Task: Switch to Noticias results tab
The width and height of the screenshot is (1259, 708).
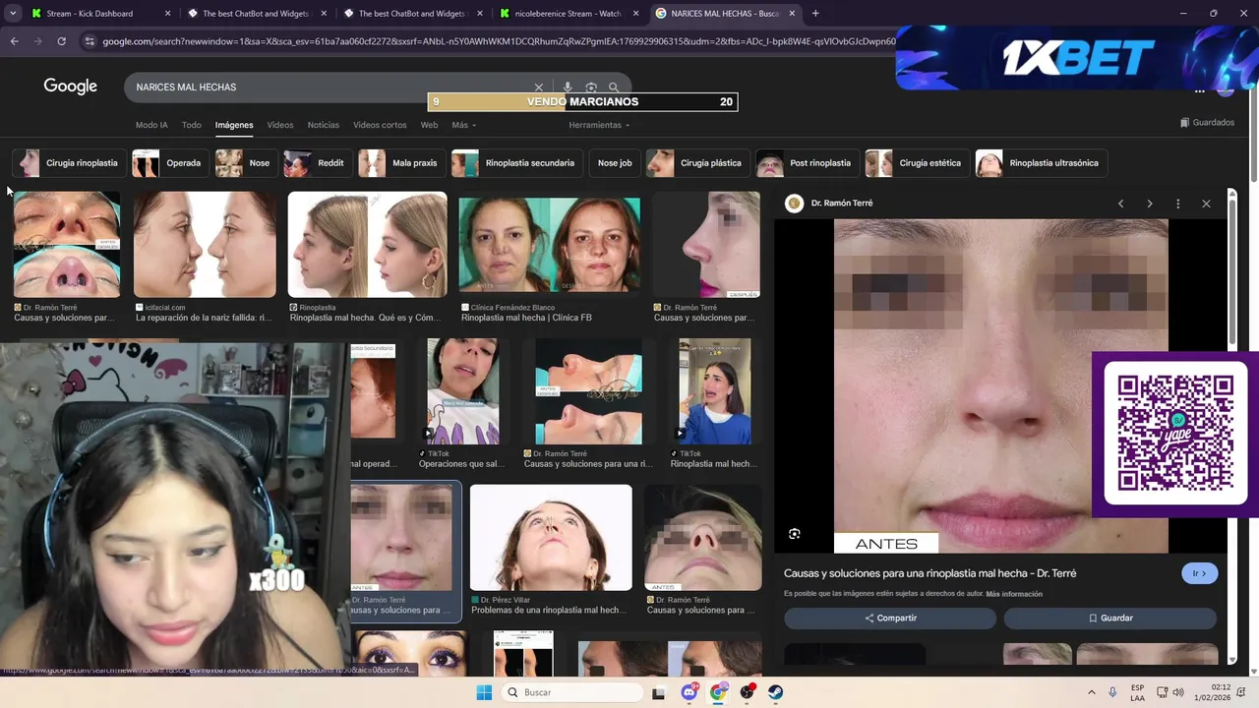Action: (324, 125)
